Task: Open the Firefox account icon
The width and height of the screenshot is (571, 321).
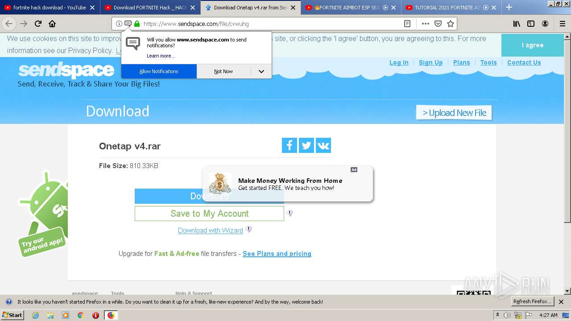Action: coord(545,24)
